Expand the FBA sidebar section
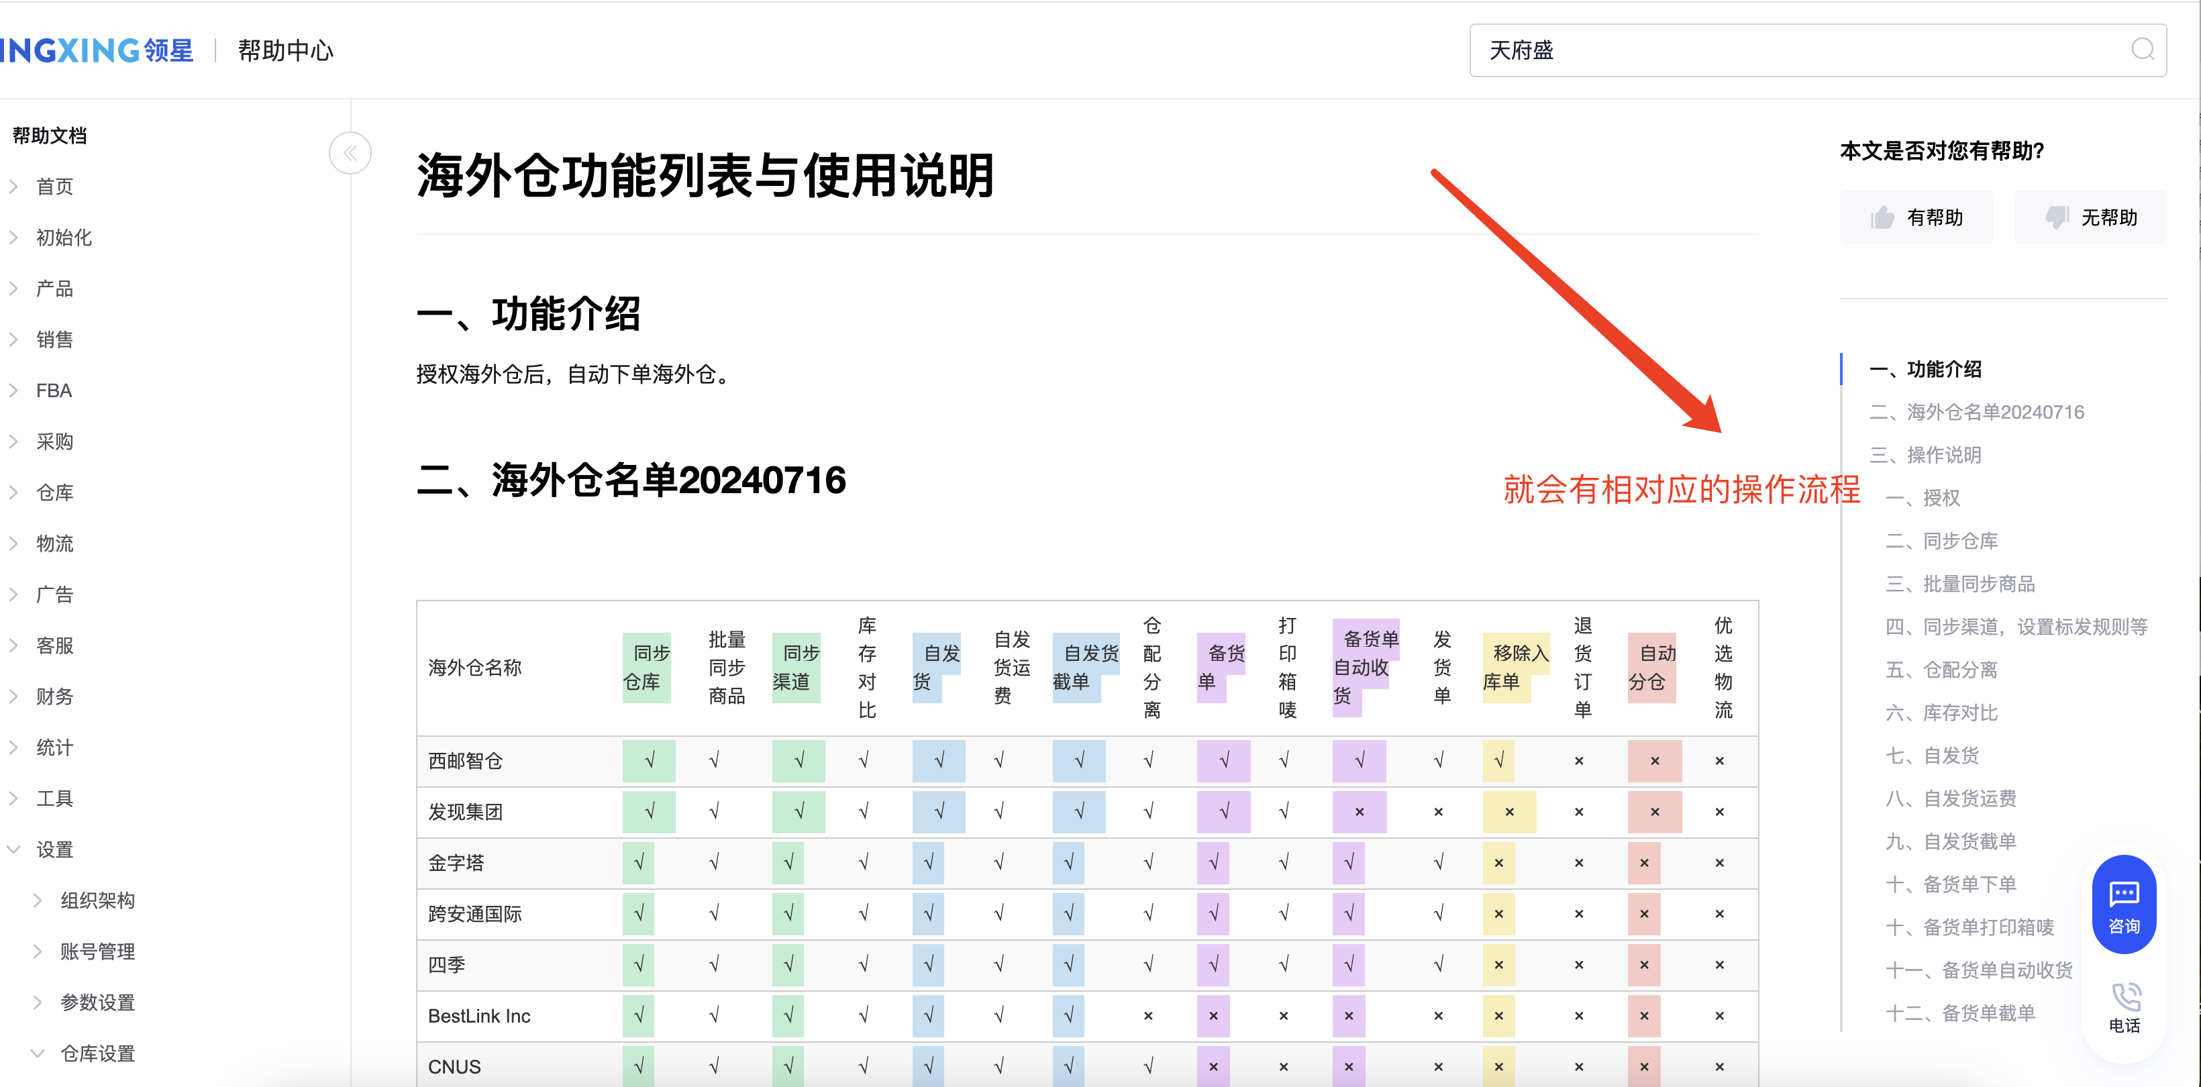 point(53,391)
